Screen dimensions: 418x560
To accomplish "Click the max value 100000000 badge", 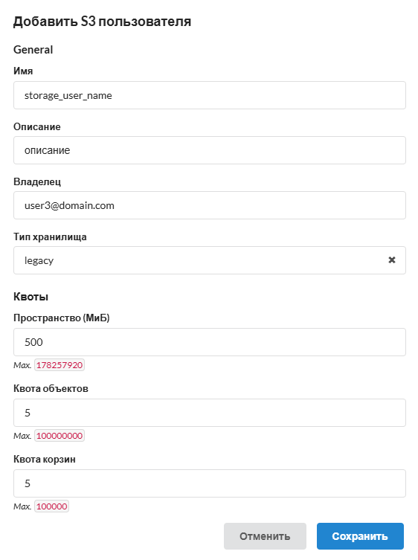I will [60, 436].
